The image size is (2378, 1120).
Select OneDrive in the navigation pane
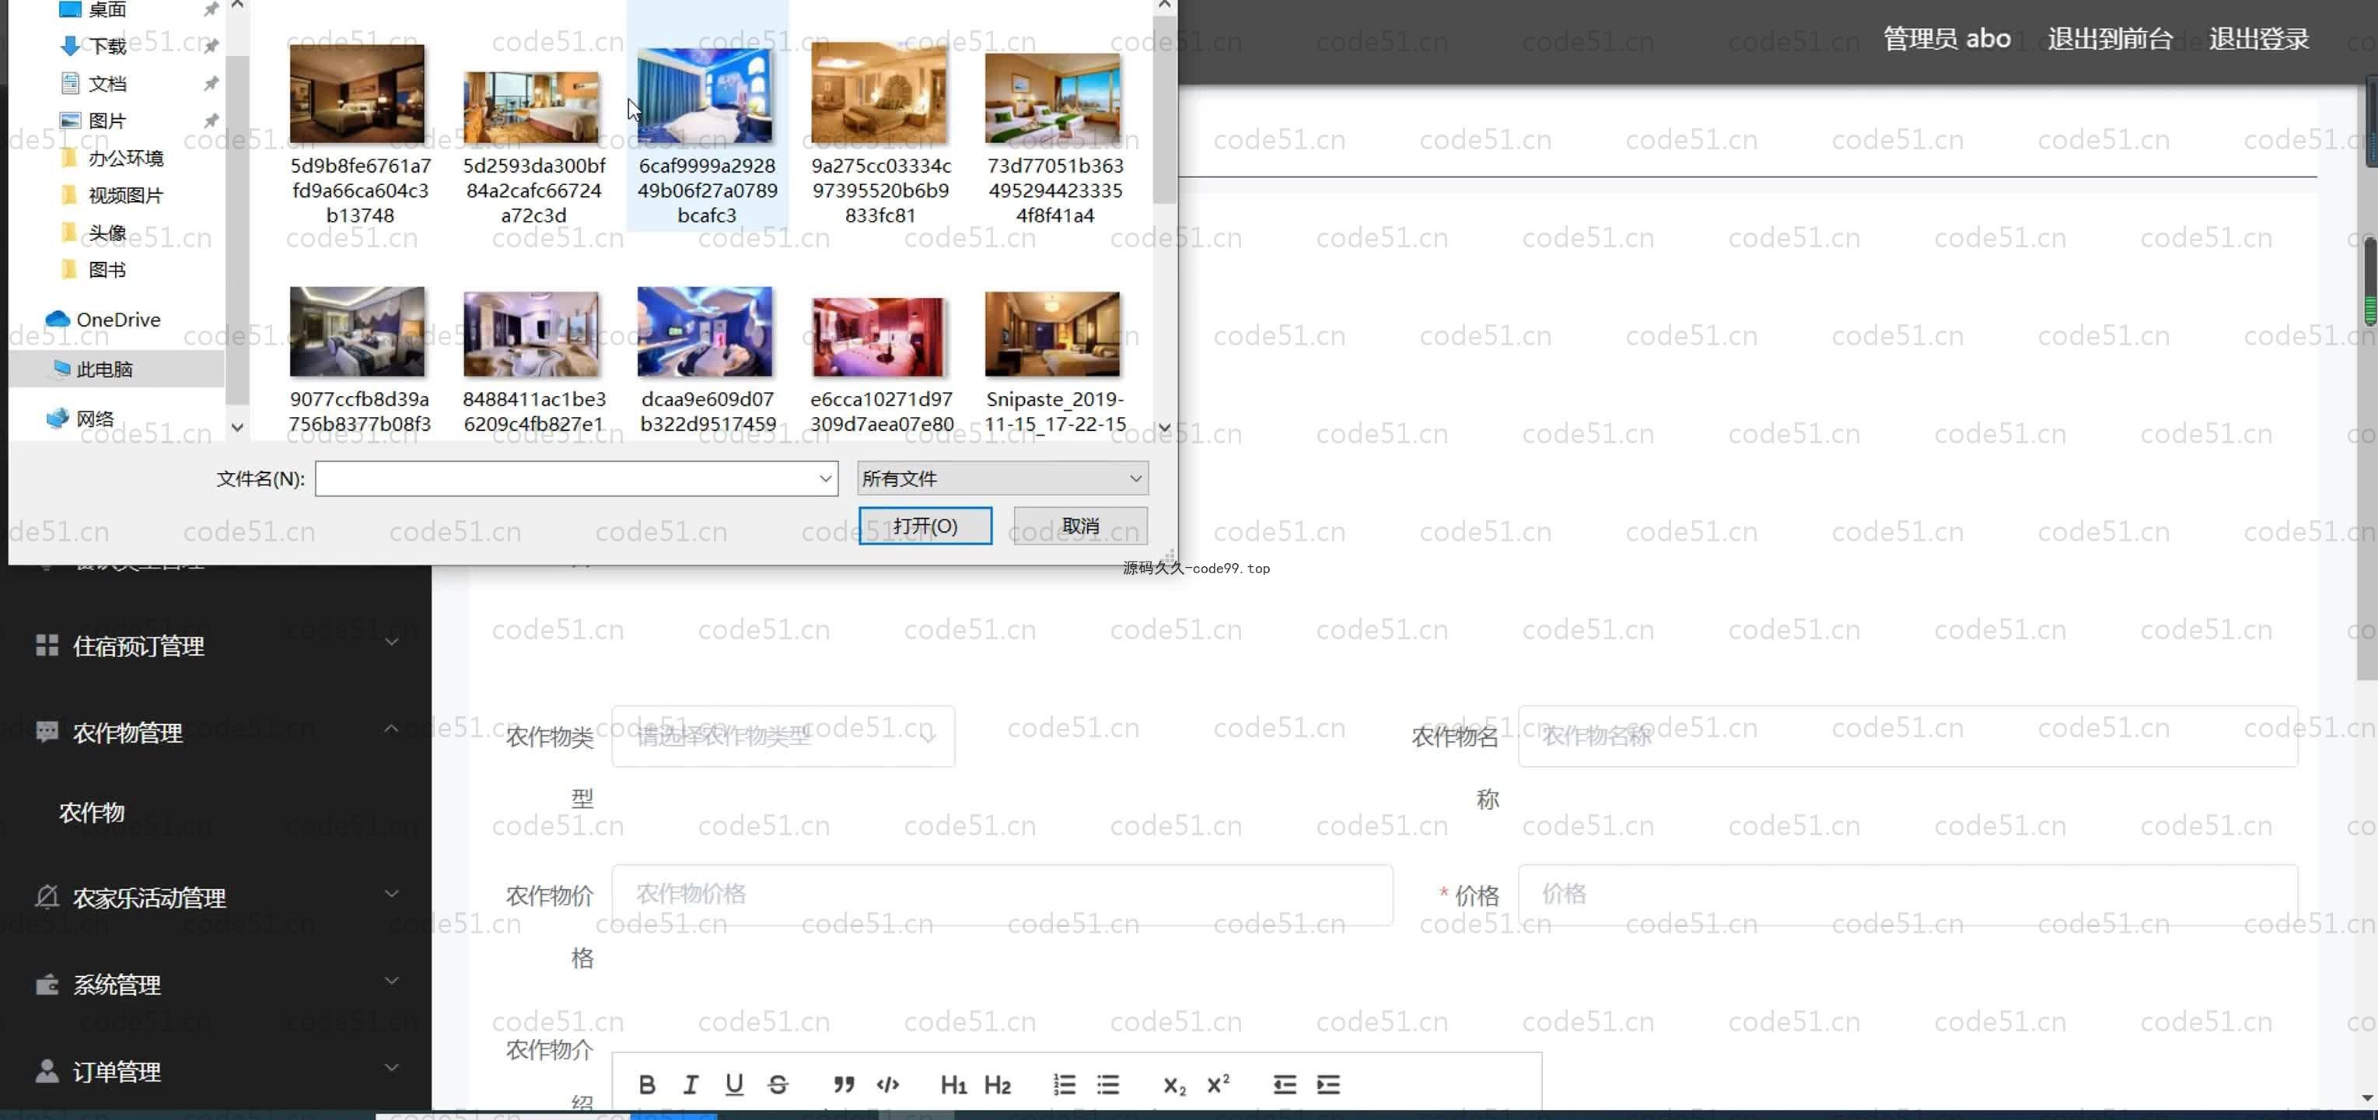[118, 319]
